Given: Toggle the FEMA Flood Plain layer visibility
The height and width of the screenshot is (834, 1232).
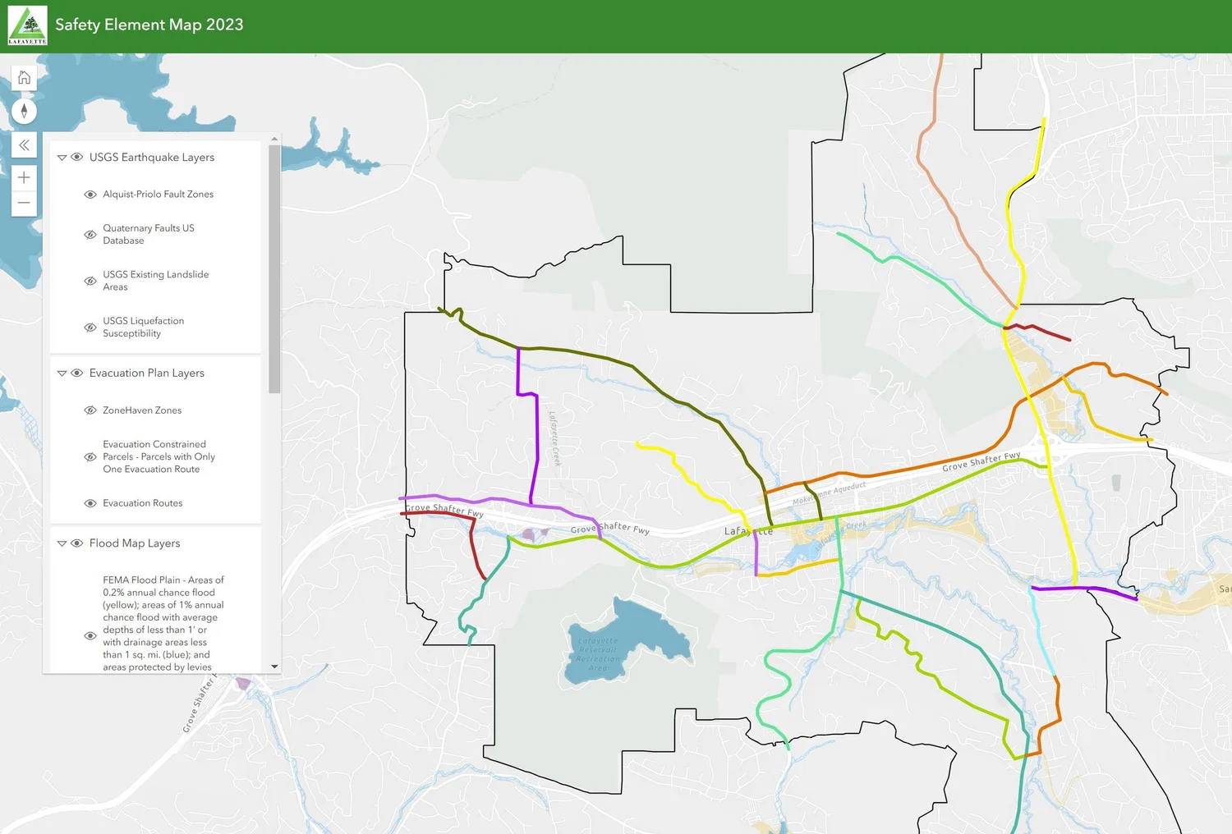Looking at the screenshot, I should (x=90, y=635).
